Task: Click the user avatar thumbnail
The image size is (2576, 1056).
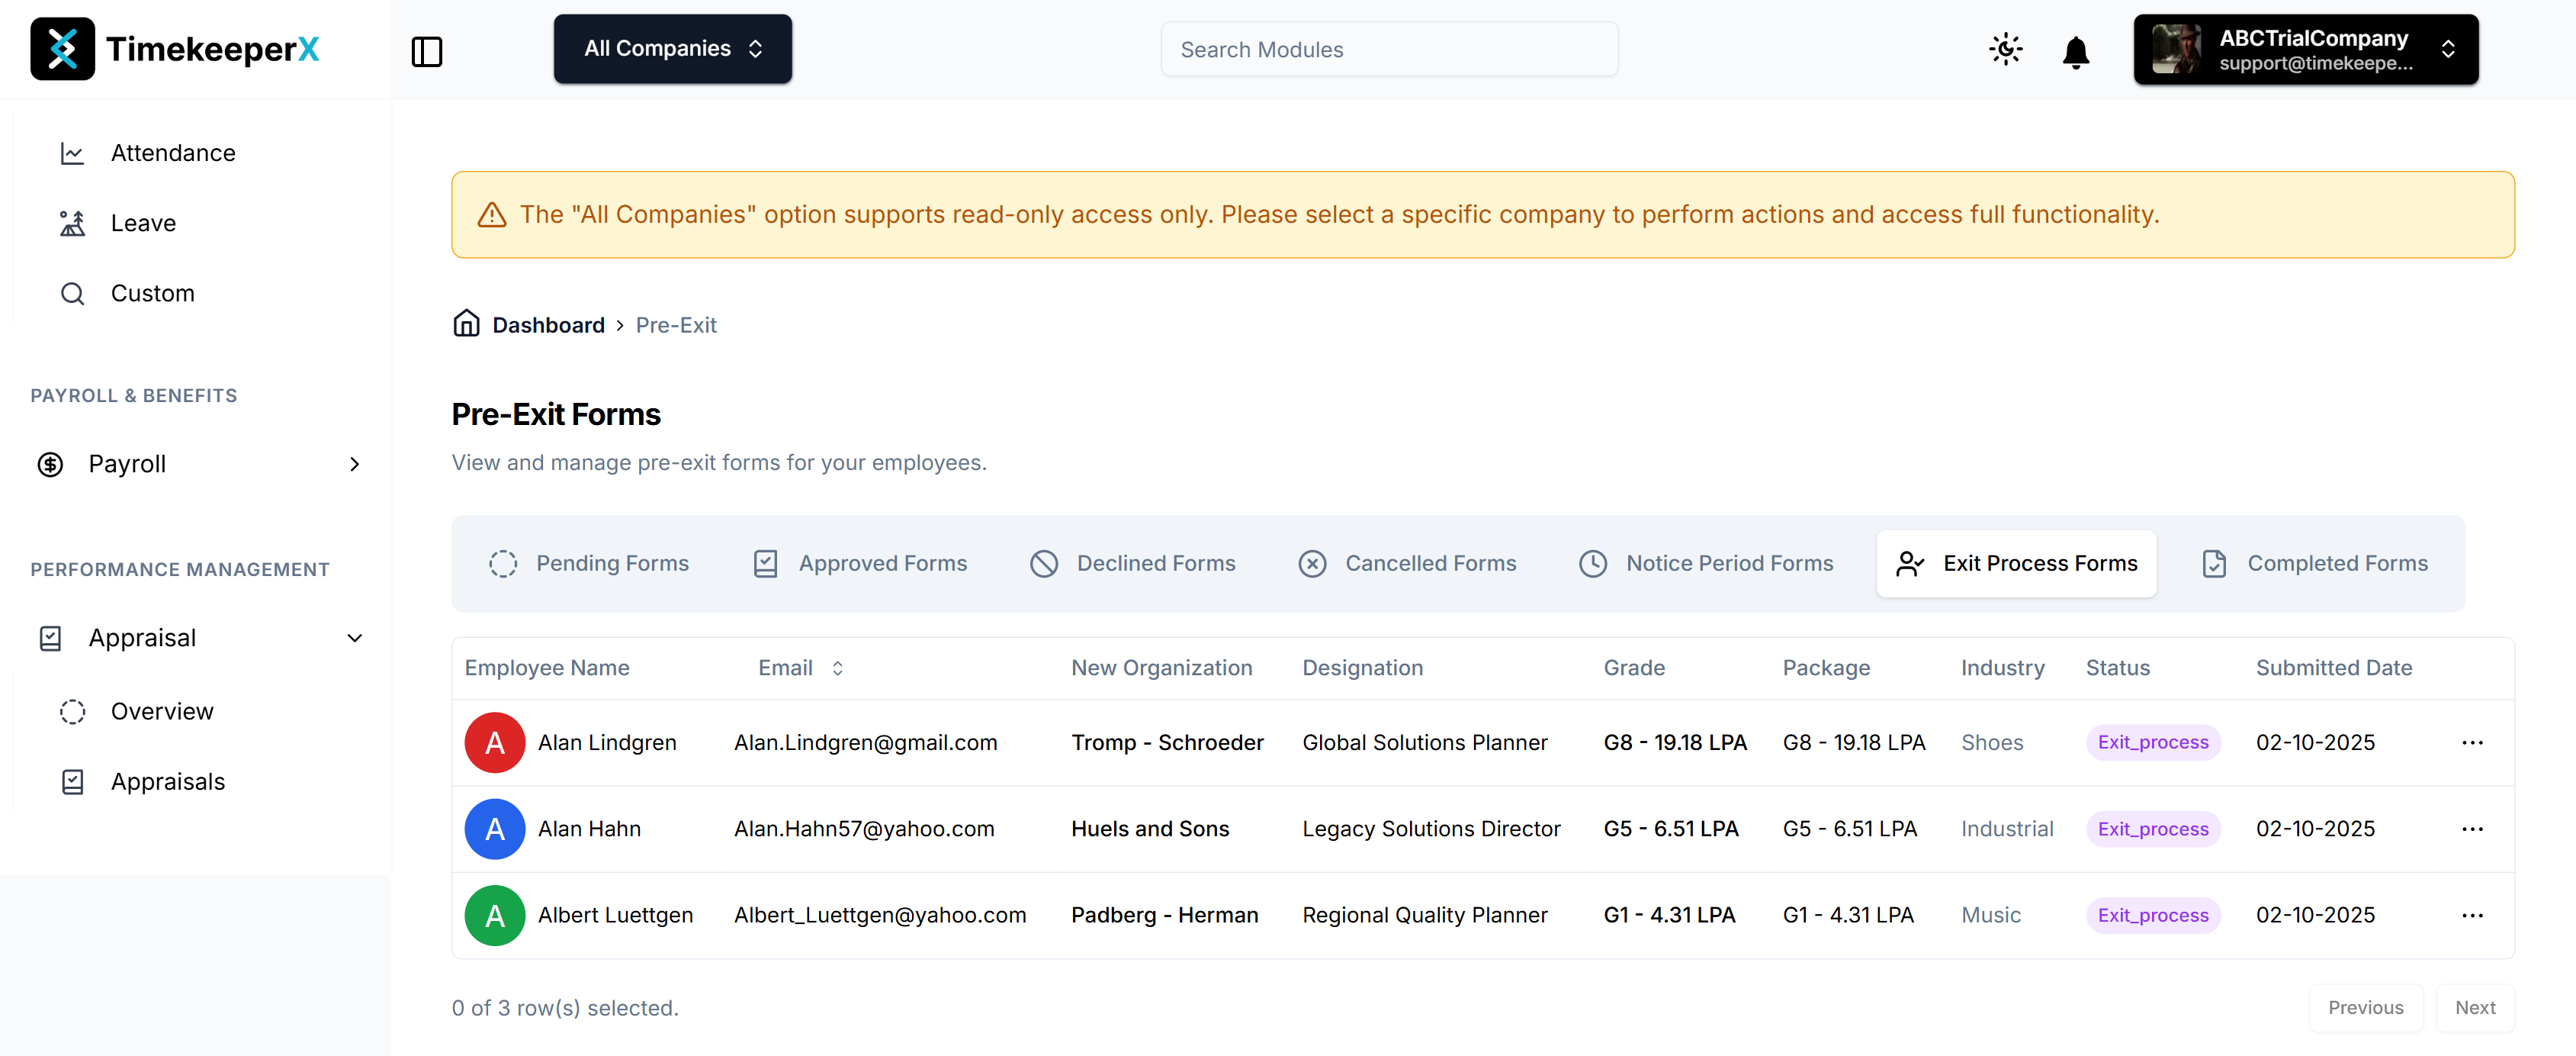Action: [2176, 49]
